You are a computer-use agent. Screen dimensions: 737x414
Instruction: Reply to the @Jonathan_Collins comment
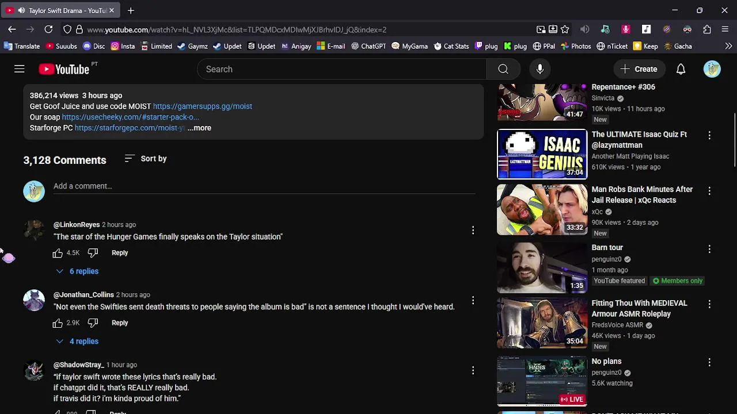120,323
